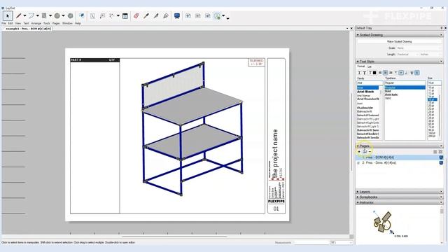Toggle Underline text style button
Screen dimensions: 448x252
365,73
